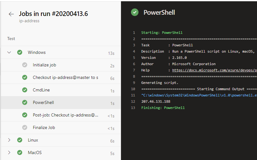The image size is (257, 160).
Task: Click the 6s duration of Linux job
Action: 112,141
